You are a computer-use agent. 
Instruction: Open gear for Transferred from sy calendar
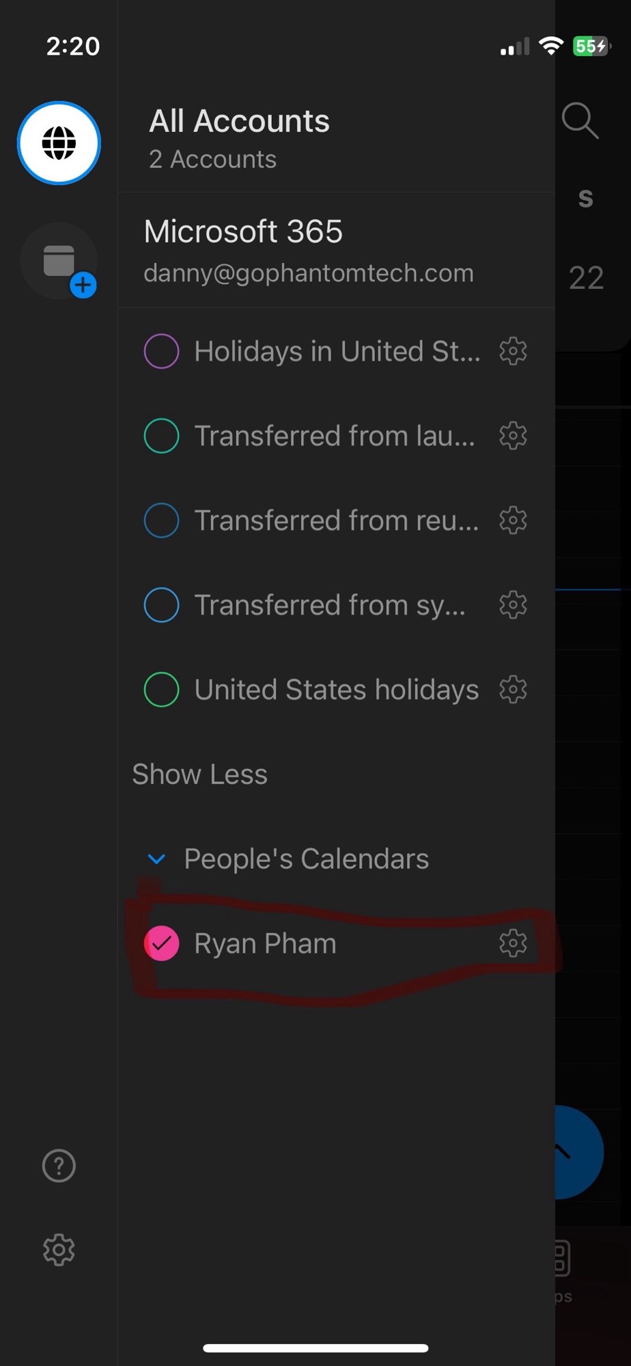pos(513,605)
